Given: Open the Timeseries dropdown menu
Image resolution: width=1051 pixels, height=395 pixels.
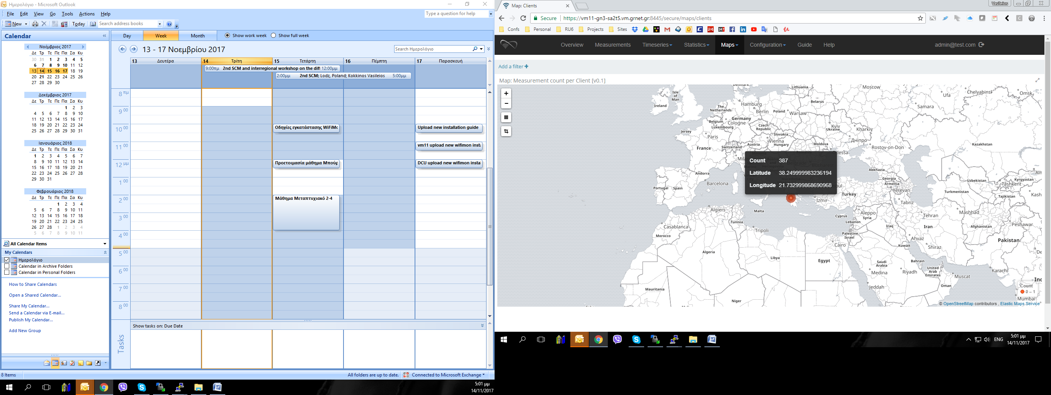Looking at the screenshot, I should point(657,45).
